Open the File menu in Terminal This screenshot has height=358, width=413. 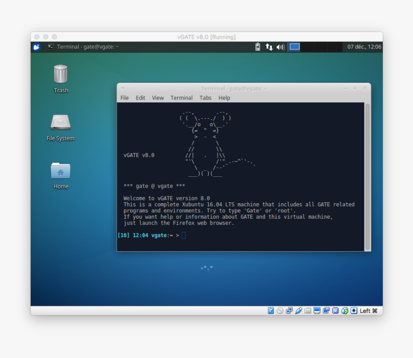124,98
